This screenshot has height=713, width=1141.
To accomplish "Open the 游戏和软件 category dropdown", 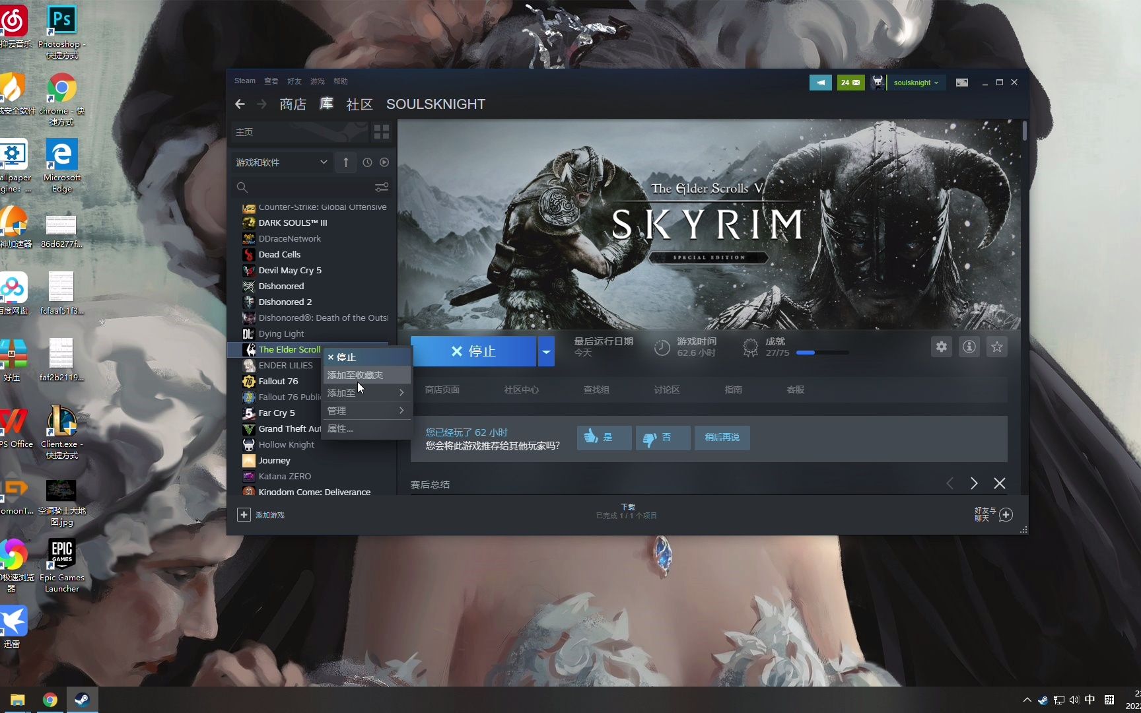I will pyautogui.click(x=282, y=162).
